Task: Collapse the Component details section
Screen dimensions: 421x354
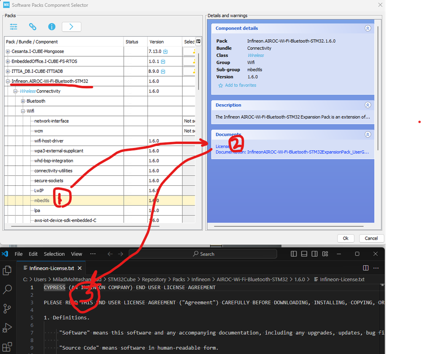Action: click(368, 29)
